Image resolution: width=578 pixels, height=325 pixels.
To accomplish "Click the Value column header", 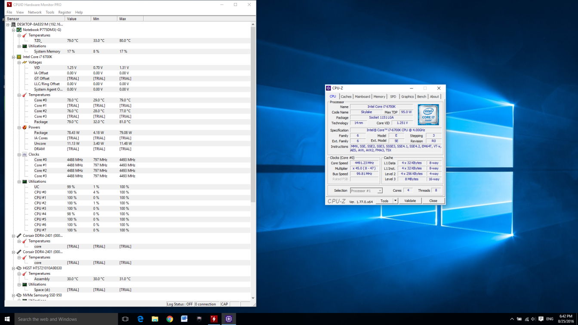I will coord(78,19).
